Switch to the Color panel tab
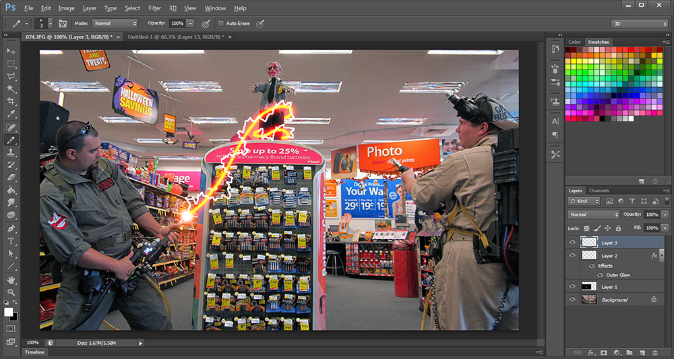This screenshot has width=674, height=359. pos(574,42)
